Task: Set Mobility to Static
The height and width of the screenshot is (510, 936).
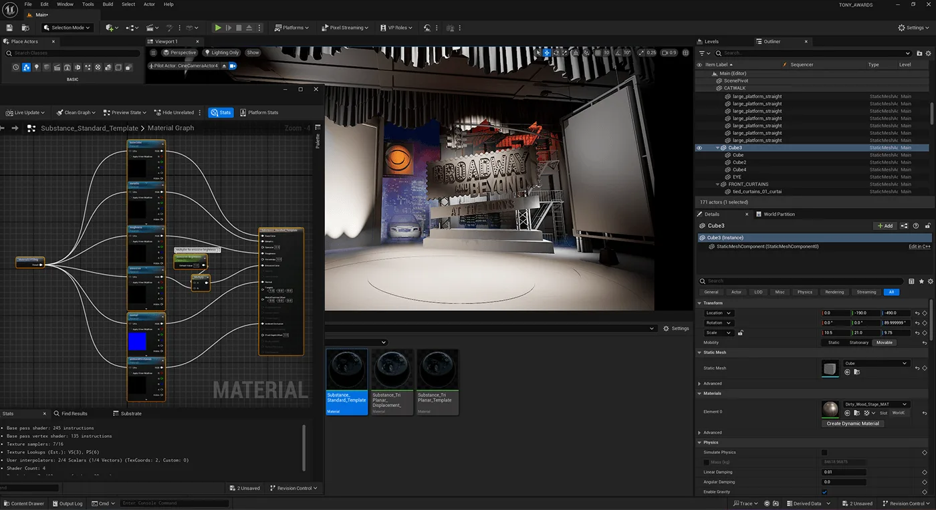Action: point(834,342)
